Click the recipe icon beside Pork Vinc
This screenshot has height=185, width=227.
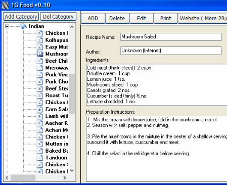coord(40,75)
